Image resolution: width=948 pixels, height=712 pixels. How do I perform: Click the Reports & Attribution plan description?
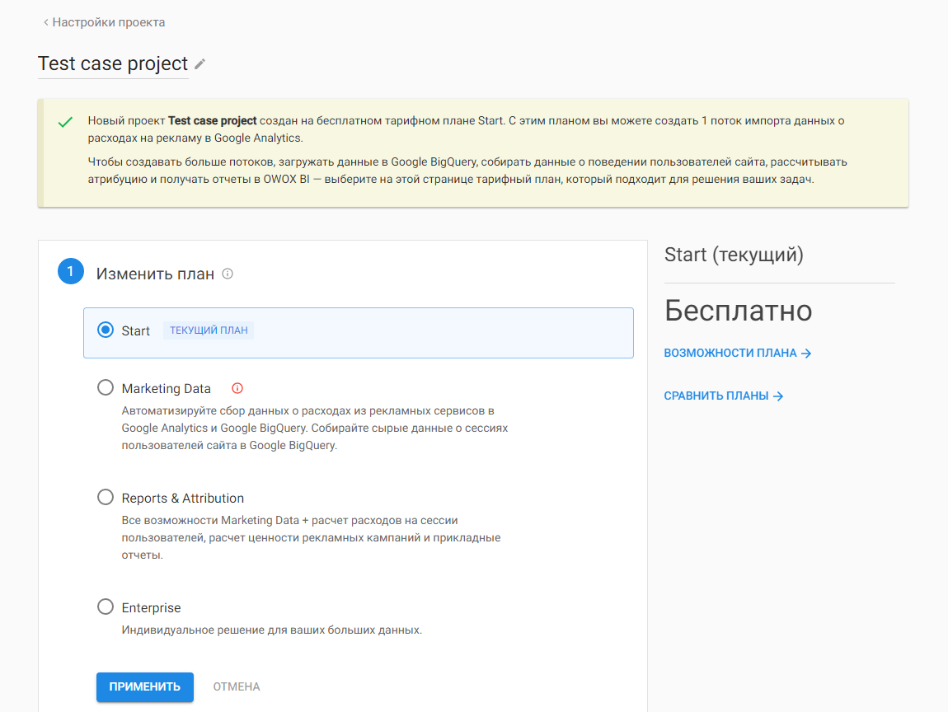(x=311, y=537)
